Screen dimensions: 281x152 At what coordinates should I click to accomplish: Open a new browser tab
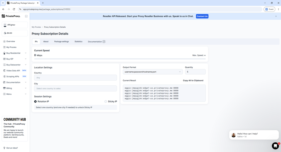point(43,3)
